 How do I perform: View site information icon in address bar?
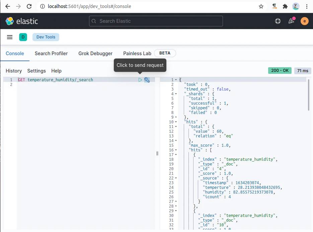tap(42, 6)
